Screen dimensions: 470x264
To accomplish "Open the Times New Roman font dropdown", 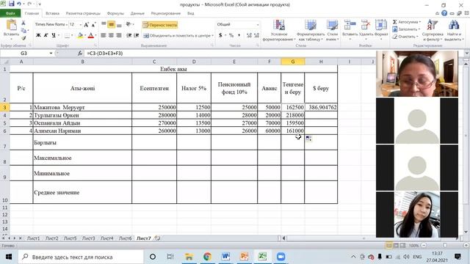I will coord(67,24).
